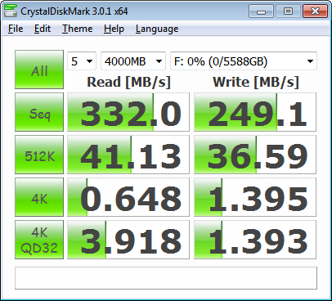This screenshot has height=301, width=332.
Task: Start the 4K QD32 benchmark test
Action: [39, 240]
